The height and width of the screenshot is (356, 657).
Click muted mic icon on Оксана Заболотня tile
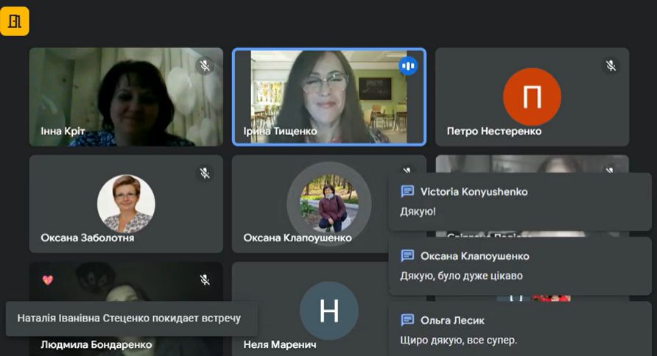tap(205, 173)
